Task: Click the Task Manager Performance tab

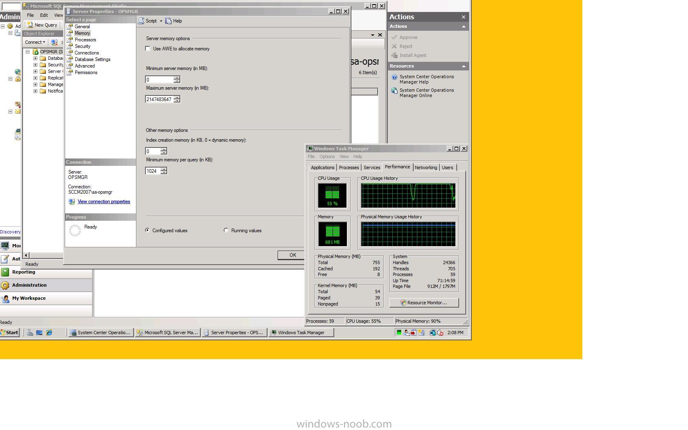Action: click(397, 167)
